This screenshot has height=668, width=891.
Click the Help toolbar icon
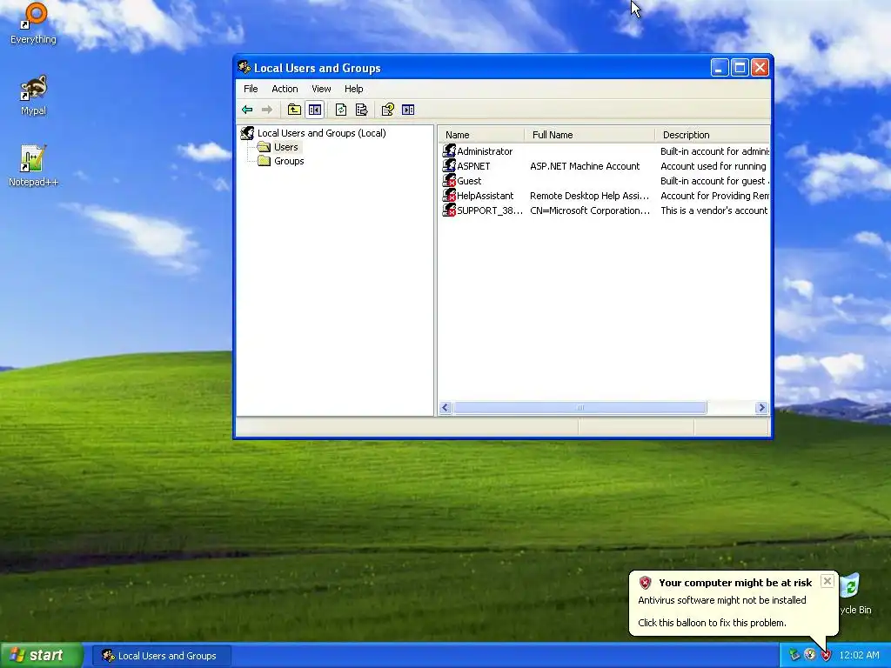[387, 110]
